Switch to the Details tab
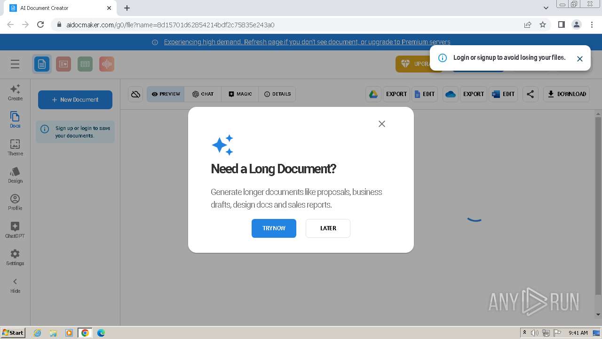The width and height of the screenshot is (602, 339). pyautogui.click(x=277, y=94)
